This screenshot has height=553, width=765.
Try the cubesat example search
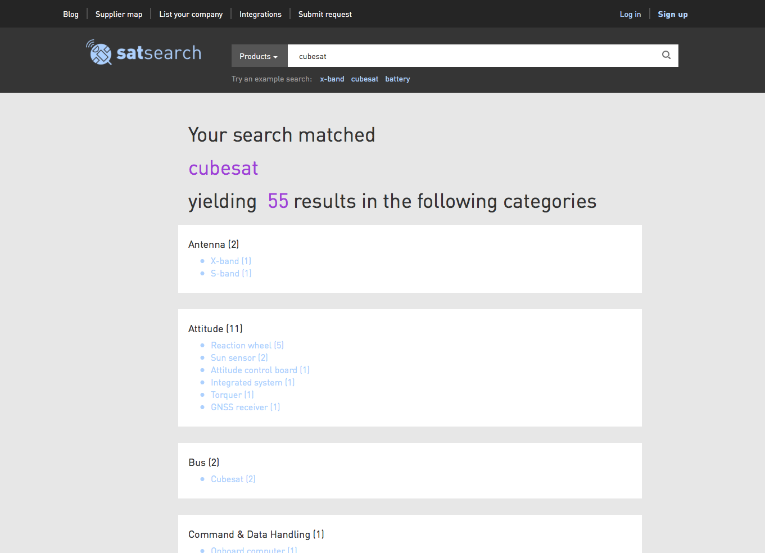(365, 79)
